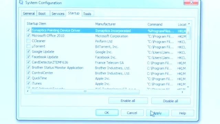Click the Disable all button

coord(171,101)
